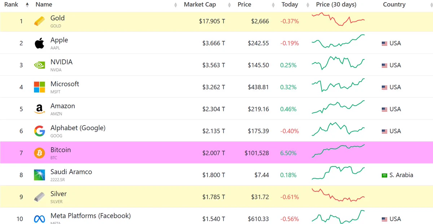
Task: Click the 2222.SR ticker symbol
Action: [58, 180]
